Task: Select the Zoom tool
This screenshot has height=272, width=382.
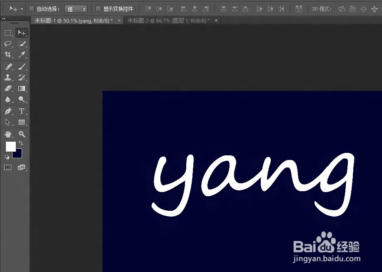Action: [x=22, y=134]
